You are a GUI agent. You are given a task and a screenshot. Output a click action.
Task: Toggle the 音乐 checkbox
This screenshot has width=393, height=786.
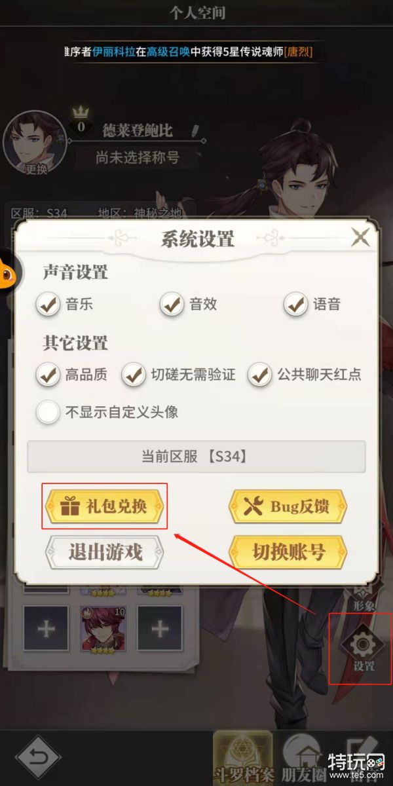[48, 304]
